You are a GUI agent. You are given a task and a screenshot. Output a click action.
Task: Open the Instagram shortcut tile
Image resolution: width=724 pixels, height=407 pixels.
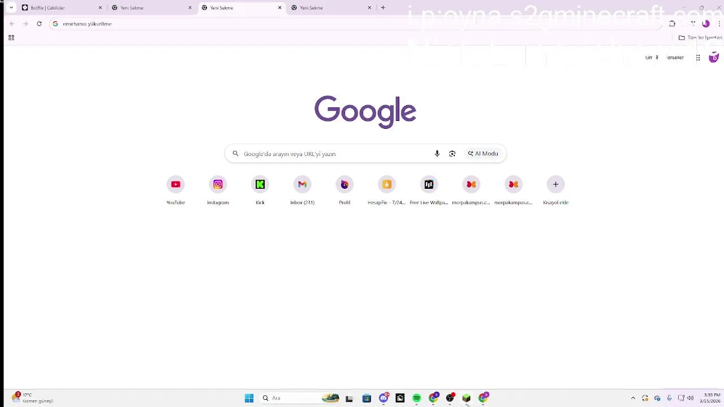coord(218,190)
